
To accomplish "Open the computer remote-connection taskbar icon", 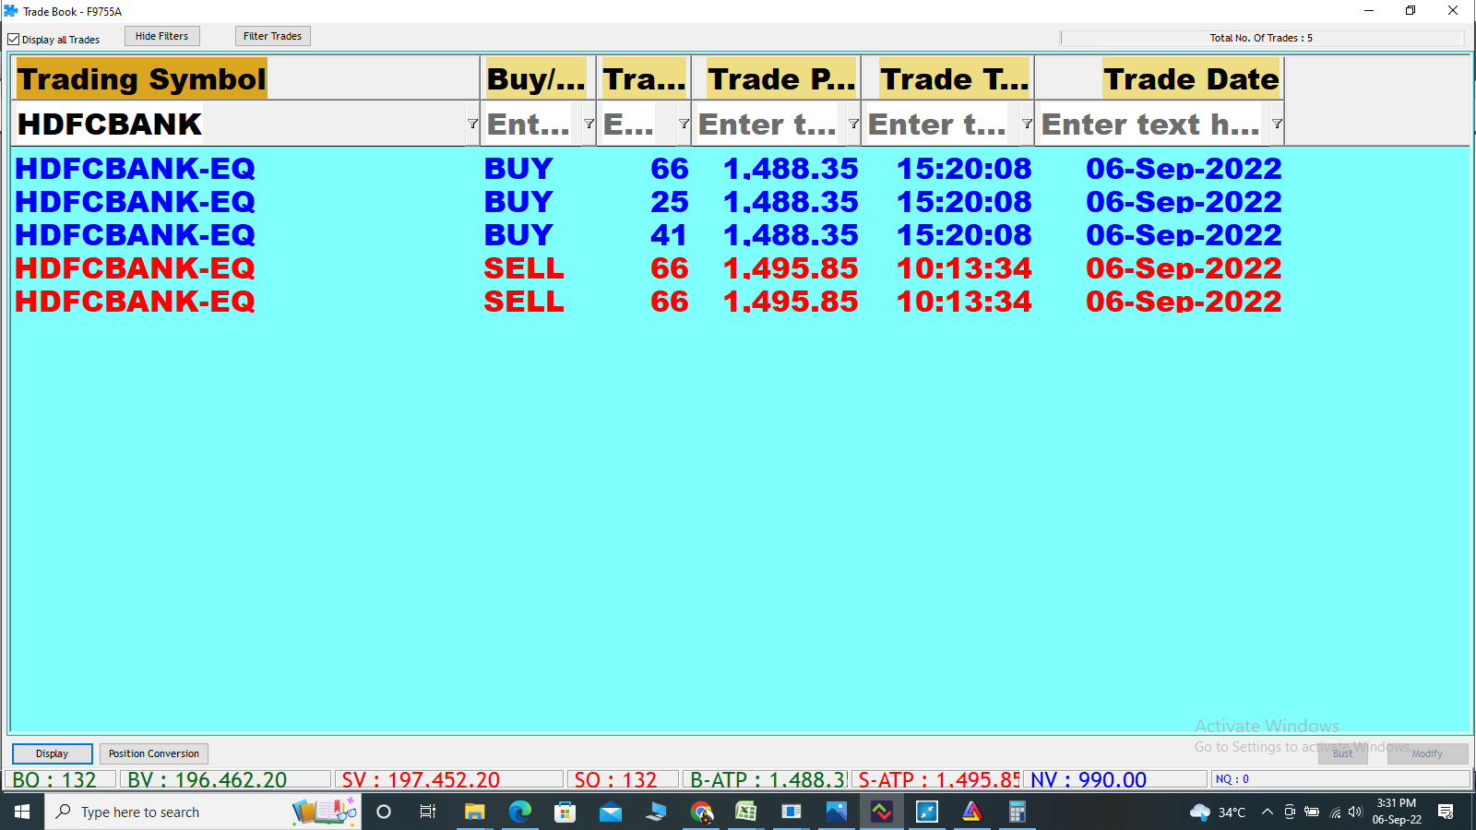I will pos(656,812).
